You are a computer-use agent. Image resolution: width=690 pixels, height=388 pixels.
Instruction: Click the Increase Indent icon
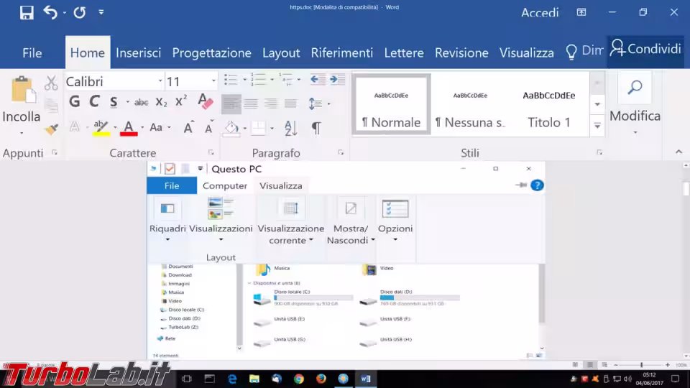click(337, 80)
